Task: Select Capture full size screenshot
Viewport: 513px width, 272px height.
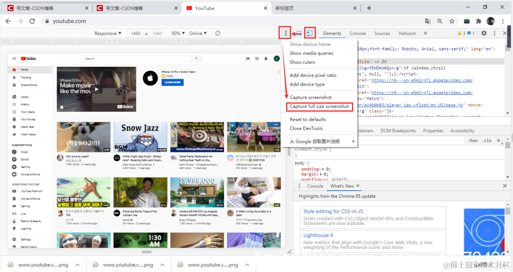Action: [319, 106]
